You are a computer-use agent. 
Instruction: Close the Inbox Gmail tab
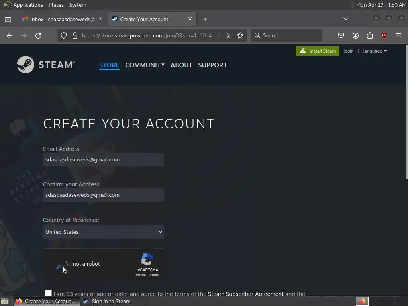[100, 19]
